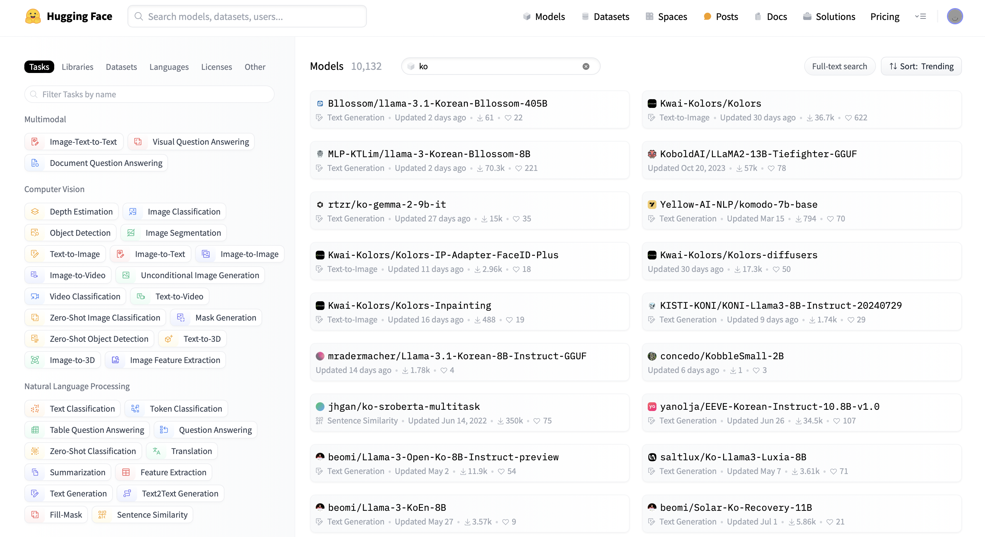Click the Sentence Similarity task icon
The image size is (985, 537).
tap(102, 515)
